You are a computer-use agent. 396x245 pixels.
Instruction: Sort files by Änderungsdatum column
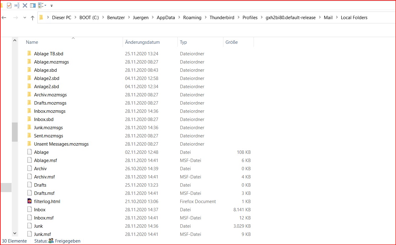[142, 42]
